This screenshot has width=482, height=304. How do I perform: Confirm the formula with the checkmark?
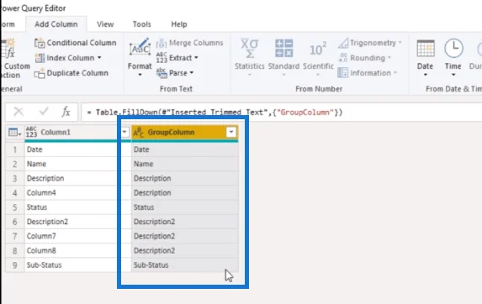[44, 112]
